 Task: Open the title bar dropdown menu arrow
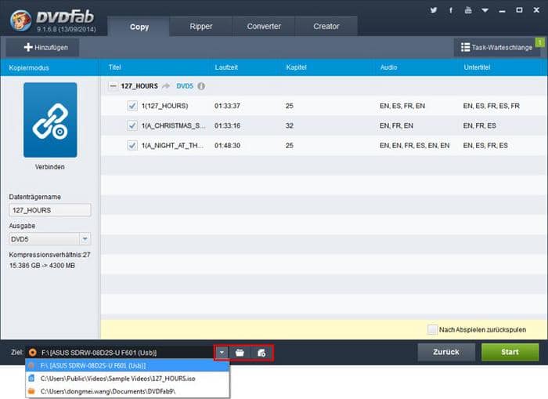point(485,10)
